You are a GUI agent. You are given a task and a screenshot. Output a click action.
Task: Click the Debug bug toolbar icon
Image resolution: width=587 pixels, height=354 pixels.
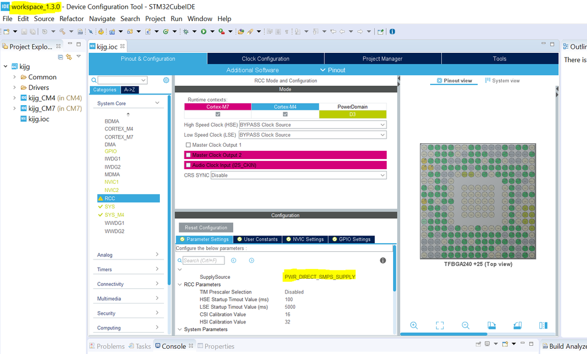coord(186,32)
